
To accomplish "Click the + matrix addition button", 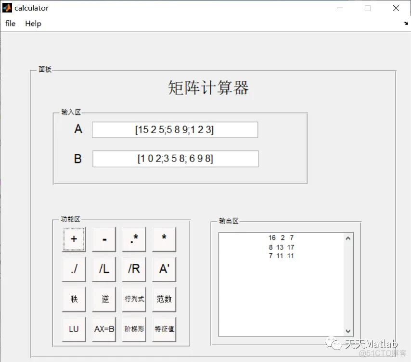I will coord(74,239).
